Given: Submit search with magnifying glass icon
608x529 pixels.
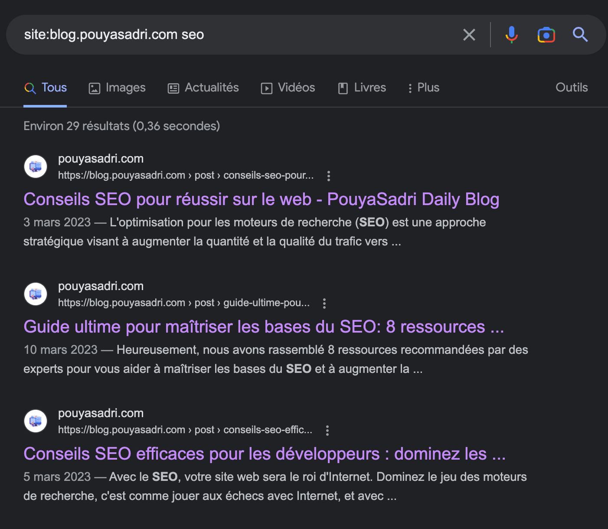Looking at the screenshot, I should 580,34.
